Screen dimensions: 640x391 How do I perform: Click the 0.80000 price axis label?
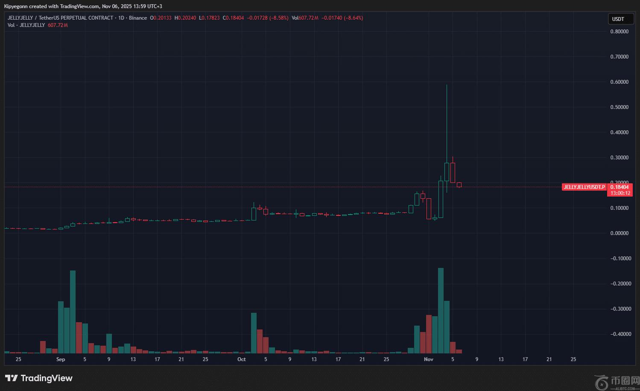(x=619, y=32)
